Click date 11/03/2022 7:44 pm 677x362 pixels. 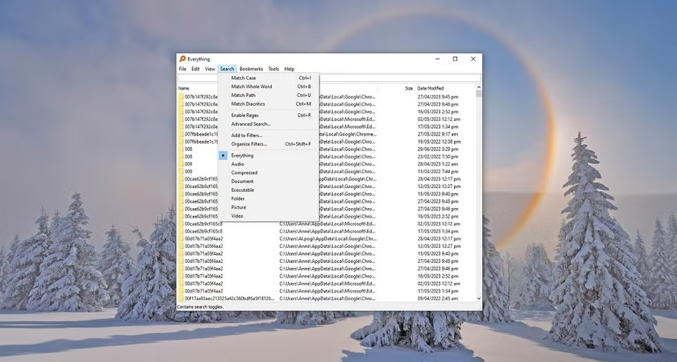[438, 172]
